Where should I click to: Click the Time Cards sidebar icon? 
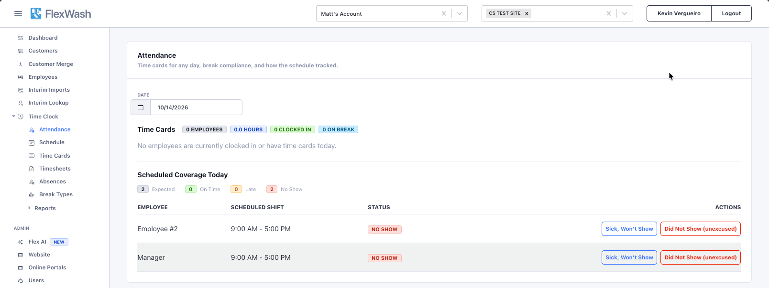point(32,156)
